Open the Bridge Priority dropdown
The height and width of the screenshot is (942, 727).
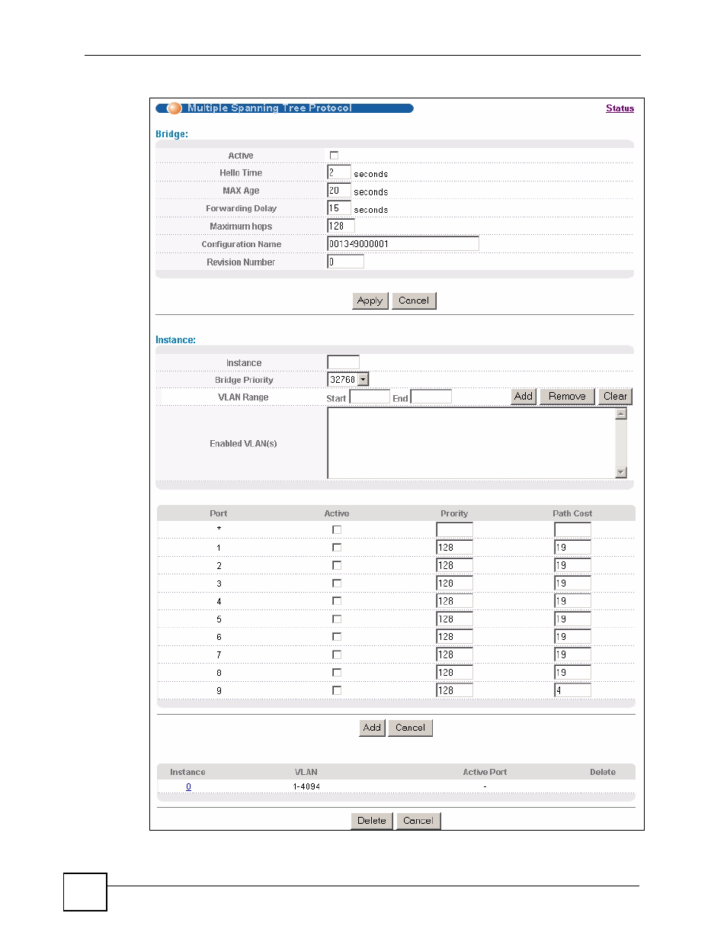coord(348,379)
